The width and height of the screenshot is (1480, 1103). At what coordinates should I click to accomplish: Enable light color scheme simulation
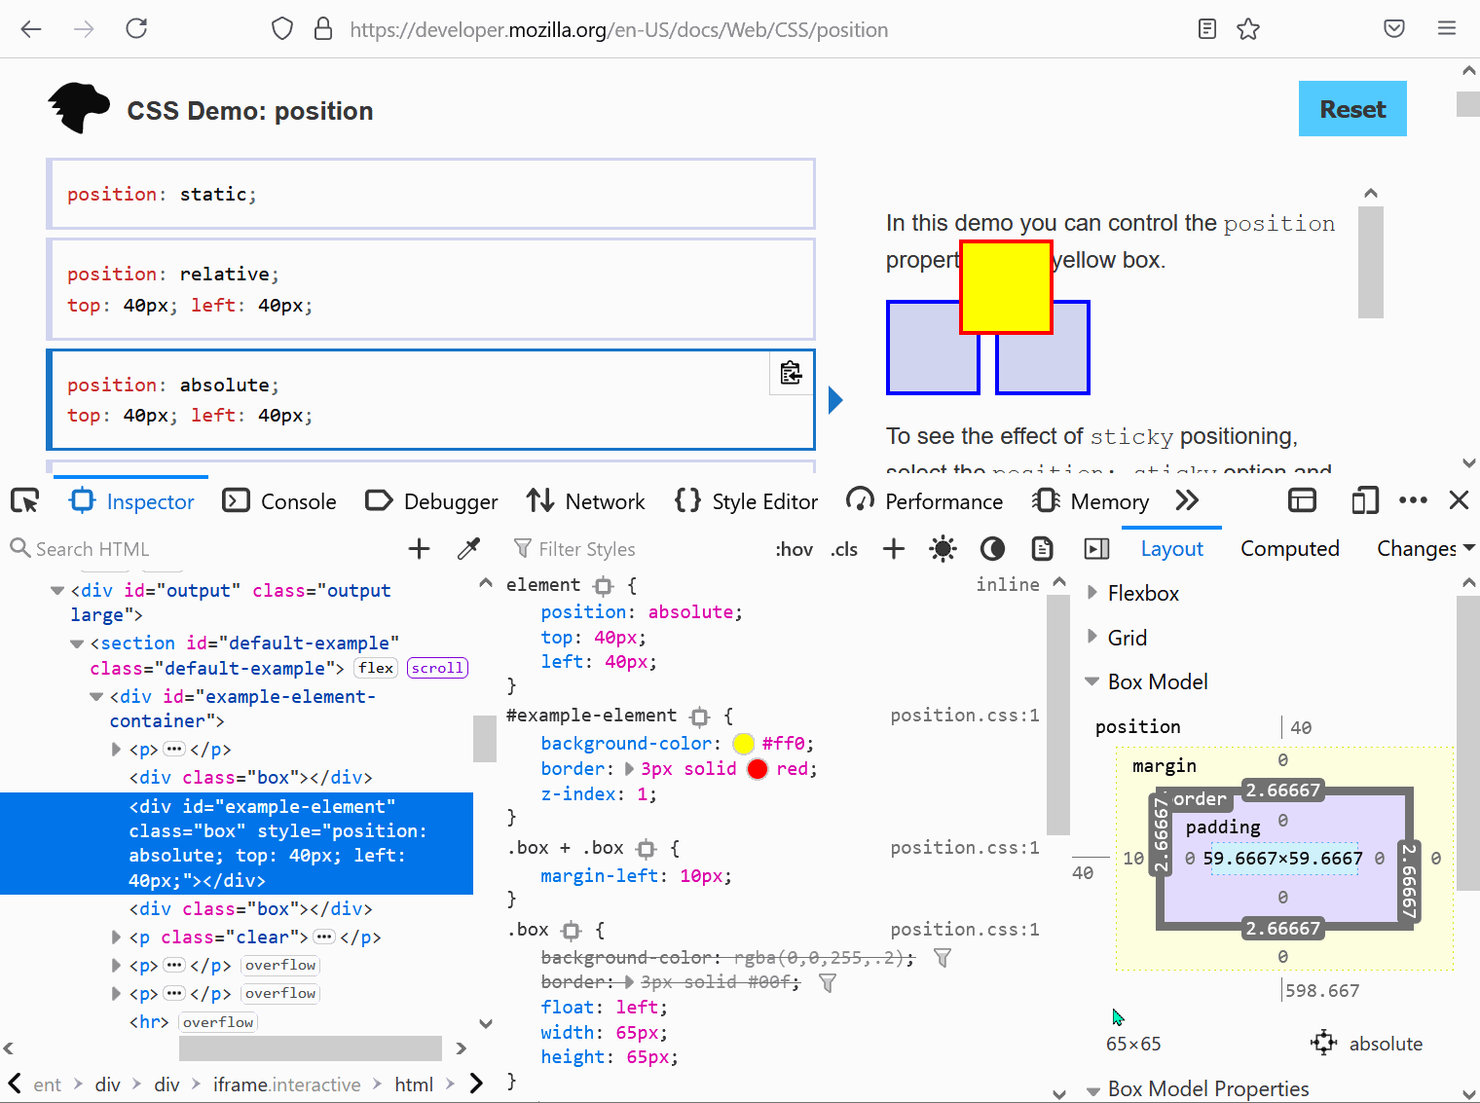pyautogui.click(x=942, y=548)
